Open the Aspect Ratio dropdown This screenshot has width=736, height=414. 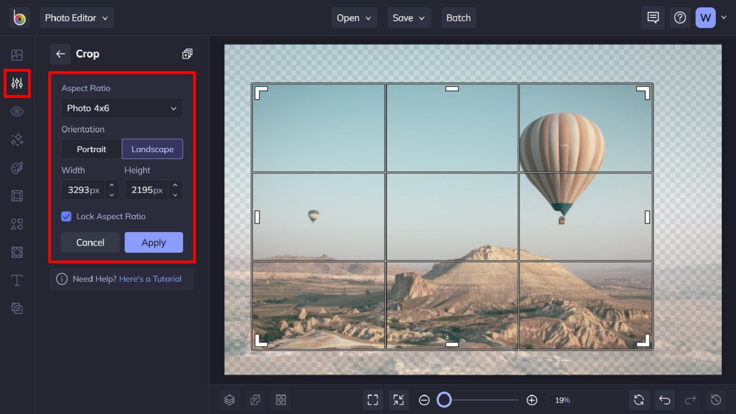[121, 108]
